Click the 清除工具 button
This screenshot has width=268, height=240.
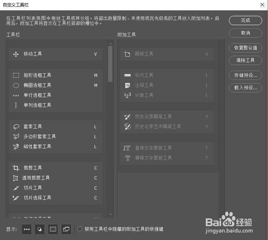pyautogui.click(x=246, y=60)
